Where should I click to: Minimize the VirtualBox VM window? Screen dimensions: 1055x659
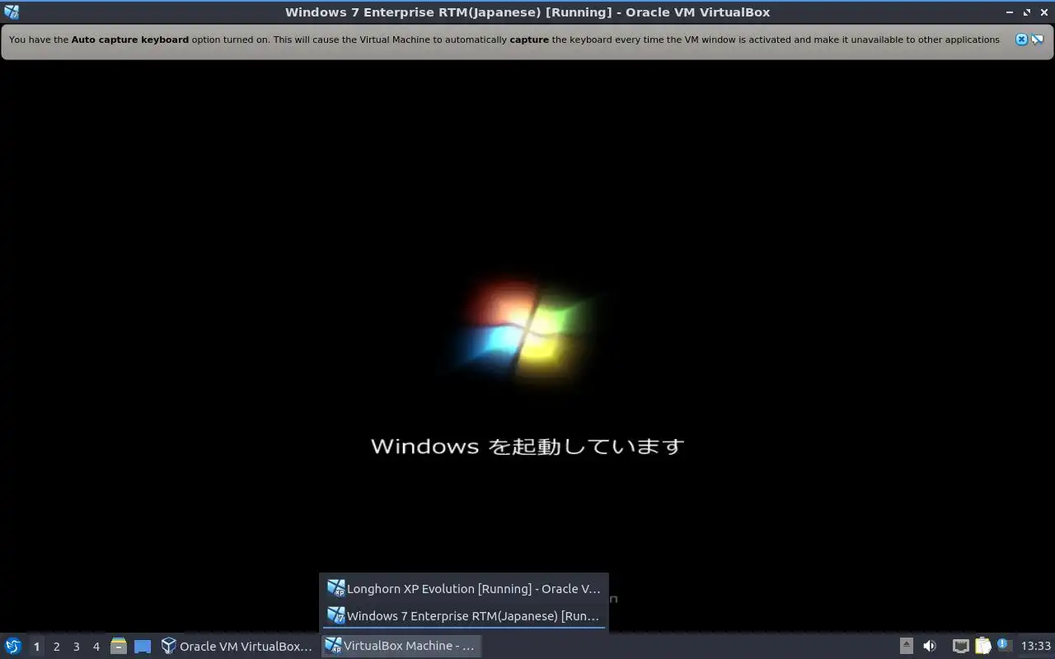tap(1010, 12)
